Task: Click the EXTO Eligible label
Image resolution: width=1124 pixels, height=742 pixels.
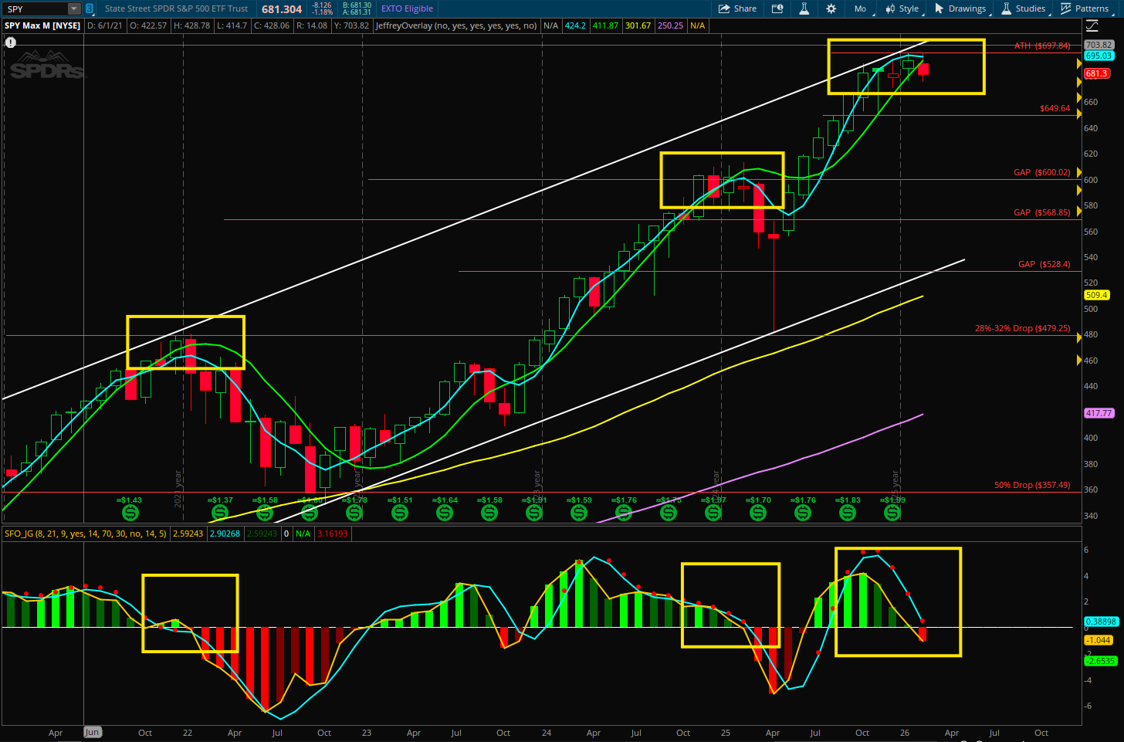Action: pos(407,8)
